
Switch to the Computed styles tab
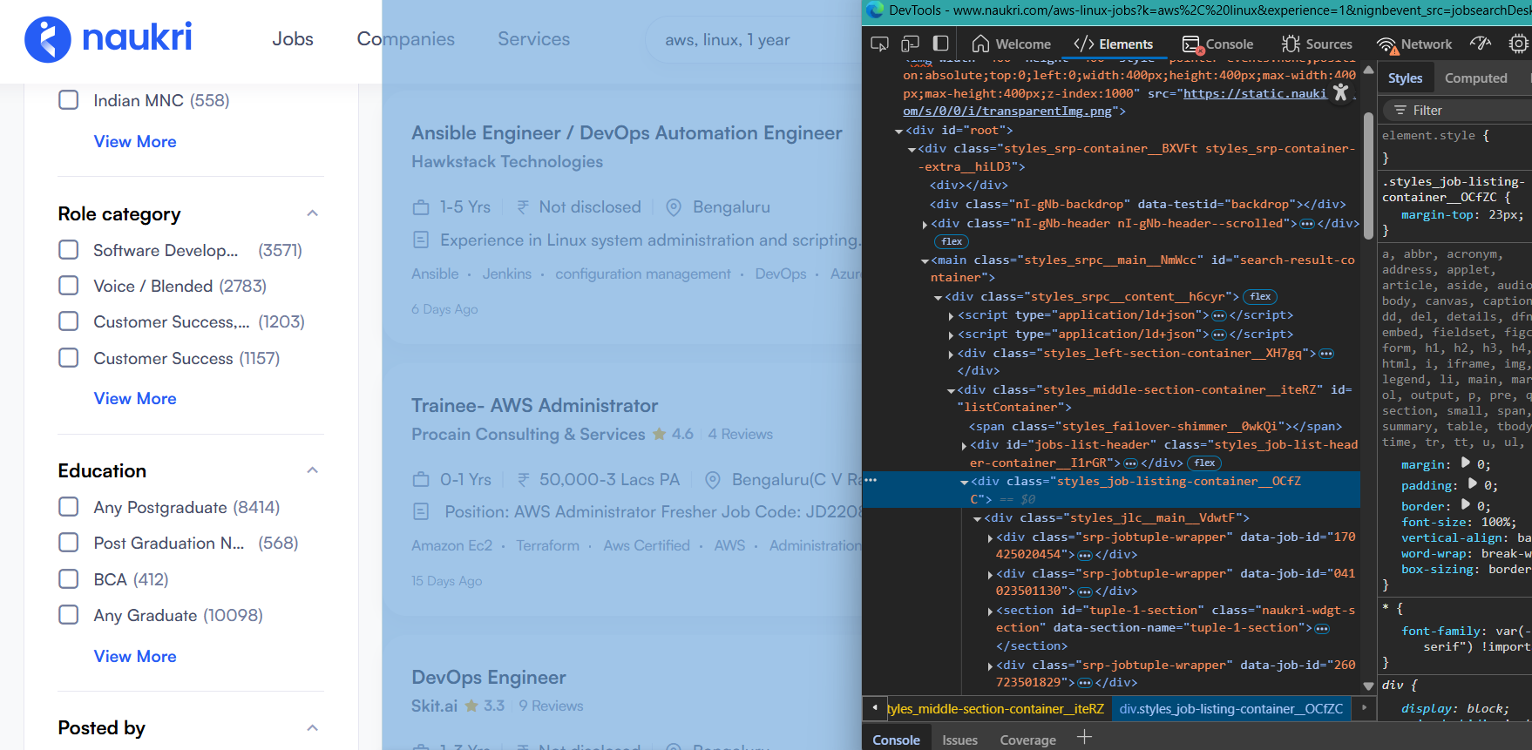(1475, 78)
